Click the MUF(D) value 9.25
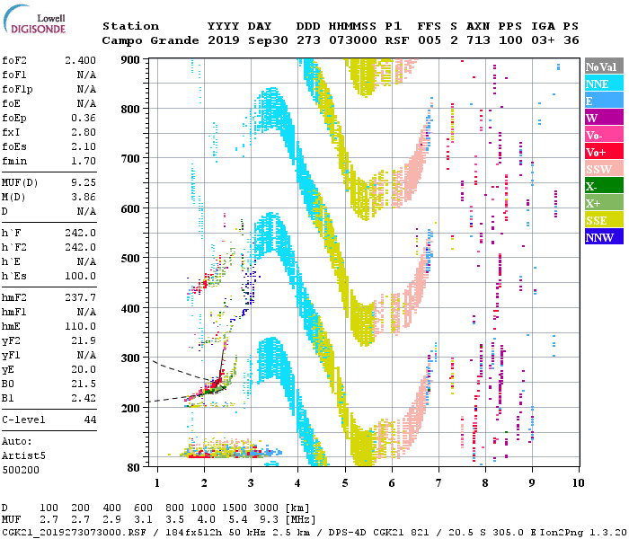 [84, 183]
